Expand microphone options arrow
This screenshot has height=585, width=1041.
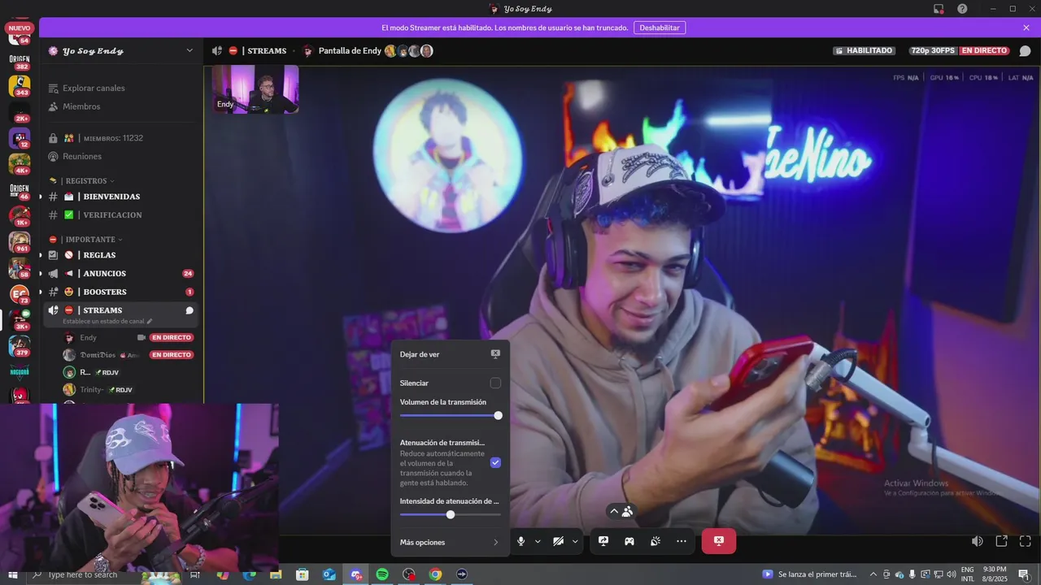[538, 541]
